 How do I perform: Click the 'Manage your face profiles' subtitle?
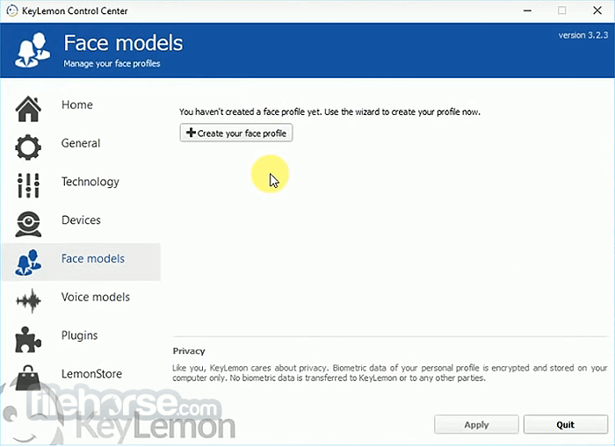pyautogui.click(x=112, y=63)
